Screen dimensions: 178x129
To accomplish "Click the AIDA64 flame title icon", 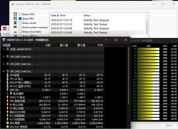I will click(13, 4).
